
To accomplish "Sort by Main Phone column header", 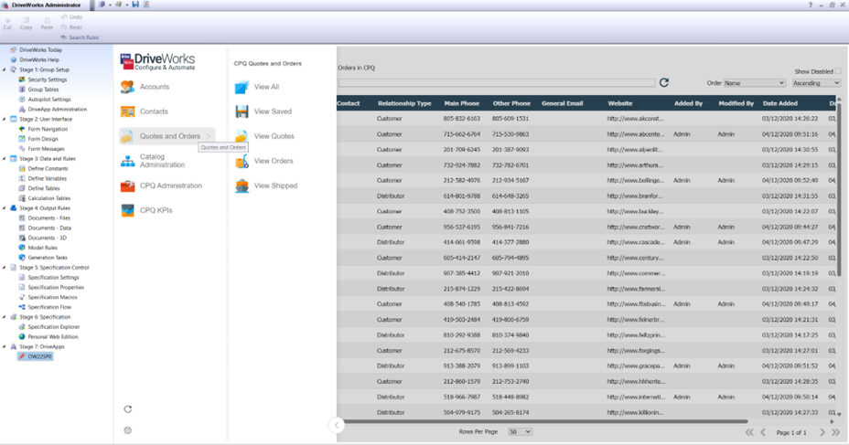I will (x=461, y=103).
